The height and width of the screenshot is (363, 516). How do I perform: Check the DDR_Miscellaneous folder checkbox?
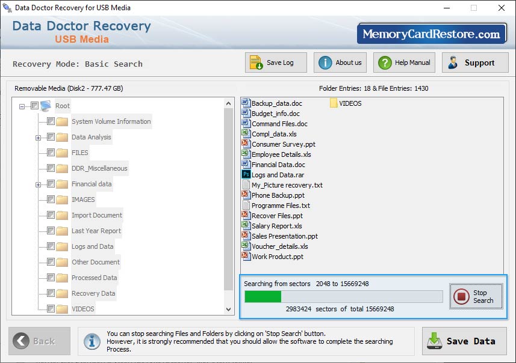point(51,168)
